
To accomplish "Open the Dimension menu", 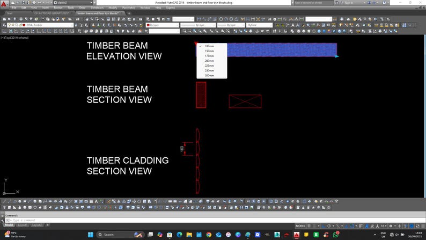I will click(x=97, y=8).
